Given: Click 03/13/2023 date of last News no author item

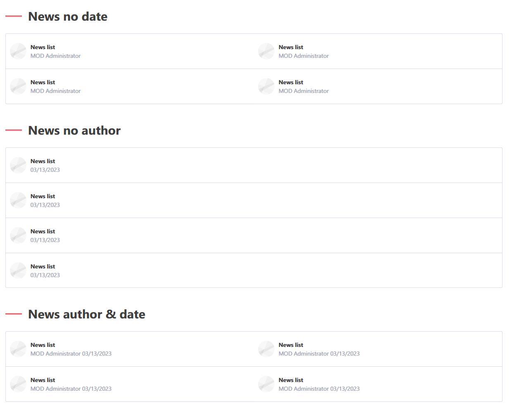Looking at the screenshot, I should (45, 275).
